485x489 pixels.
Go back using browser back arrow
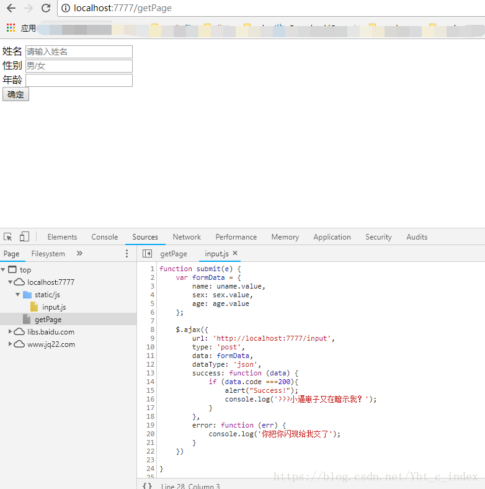11,8
